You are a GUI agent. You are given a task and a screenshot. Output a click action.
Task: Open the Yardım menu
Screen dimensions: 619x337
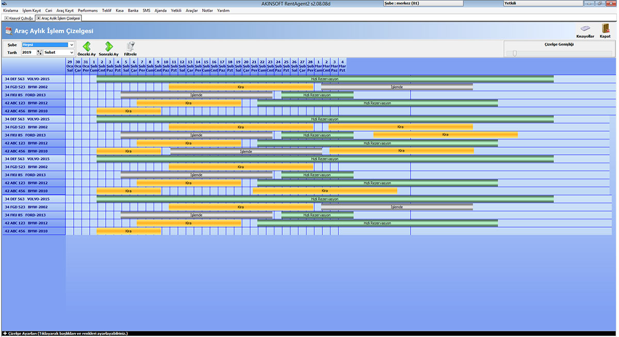223,10
